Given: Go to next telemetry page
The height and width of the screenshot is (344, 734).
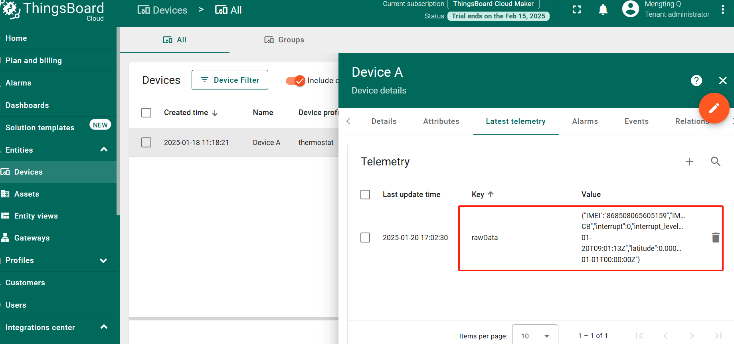Looking at the screenshot, I should tap(692, 336).
